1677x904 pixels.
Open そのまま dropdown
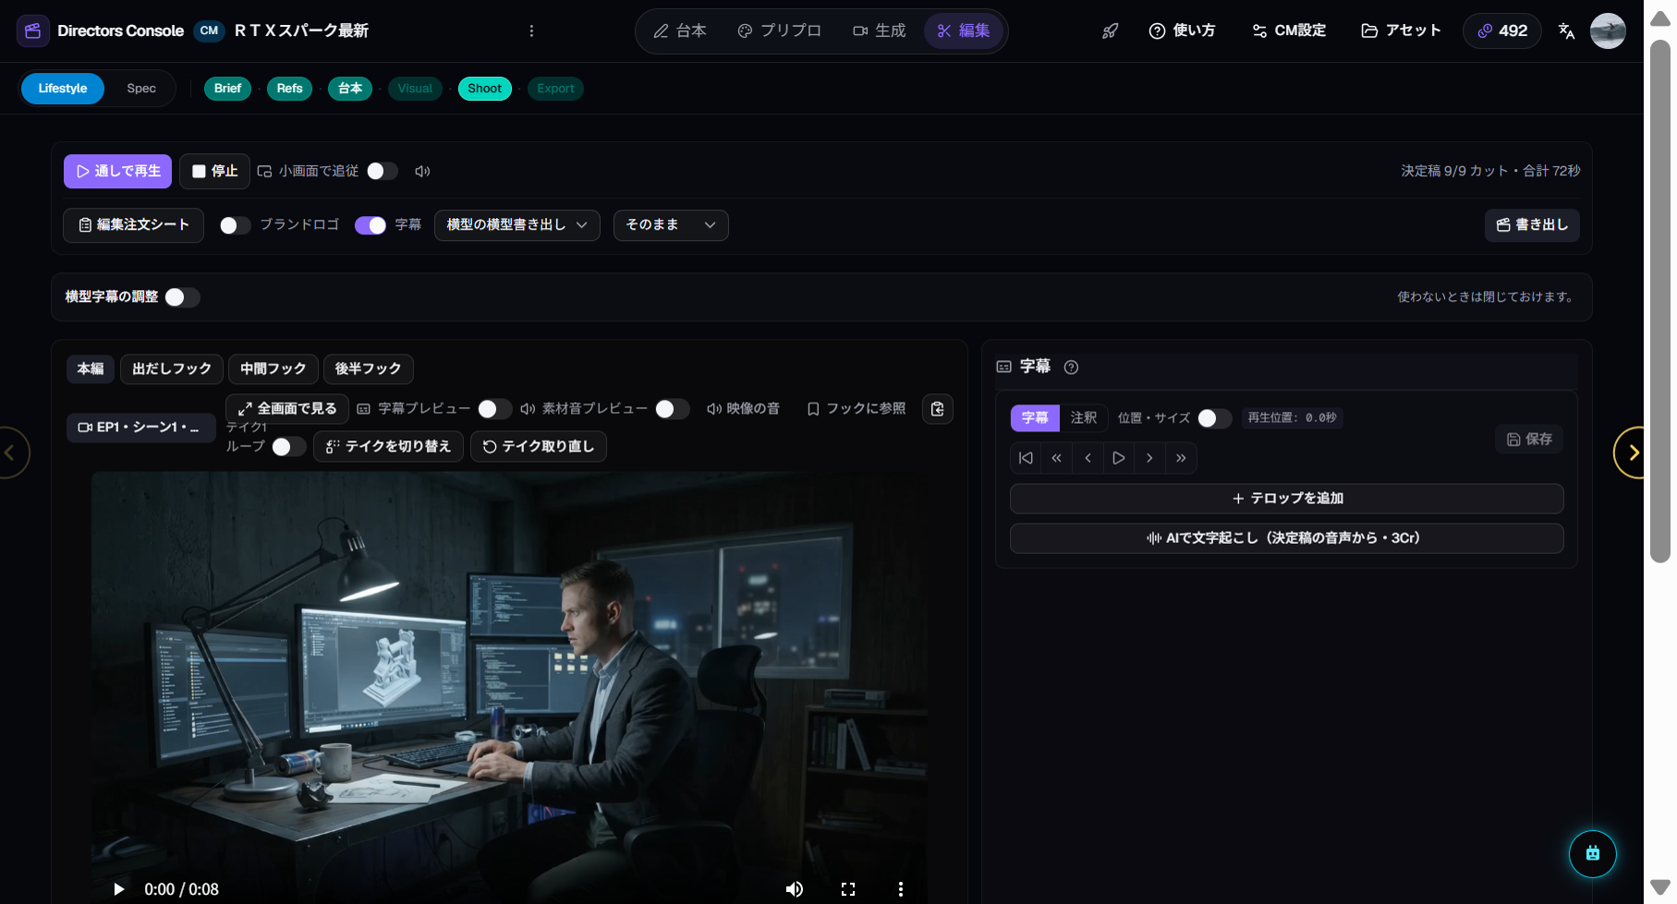click(x=671, y=225)
